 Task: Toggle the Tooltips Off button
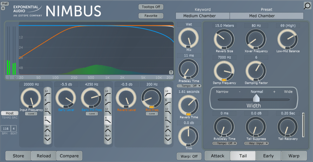coord(151,7)
